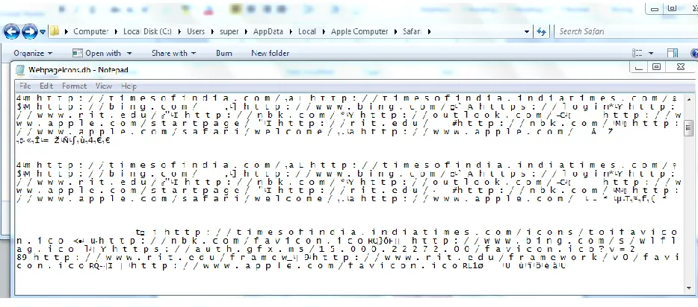
Task: Maximize the Notepad window
Action: (656, 67)
